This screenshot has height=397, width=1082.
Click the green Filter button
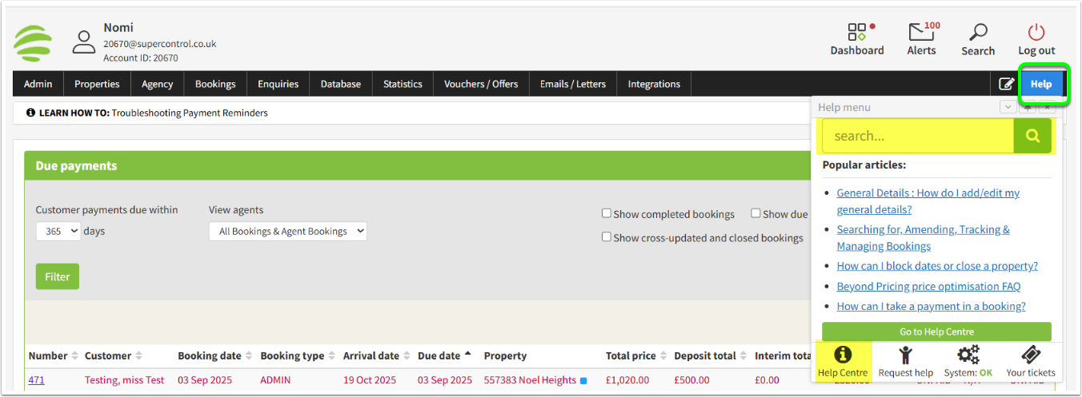57,276
